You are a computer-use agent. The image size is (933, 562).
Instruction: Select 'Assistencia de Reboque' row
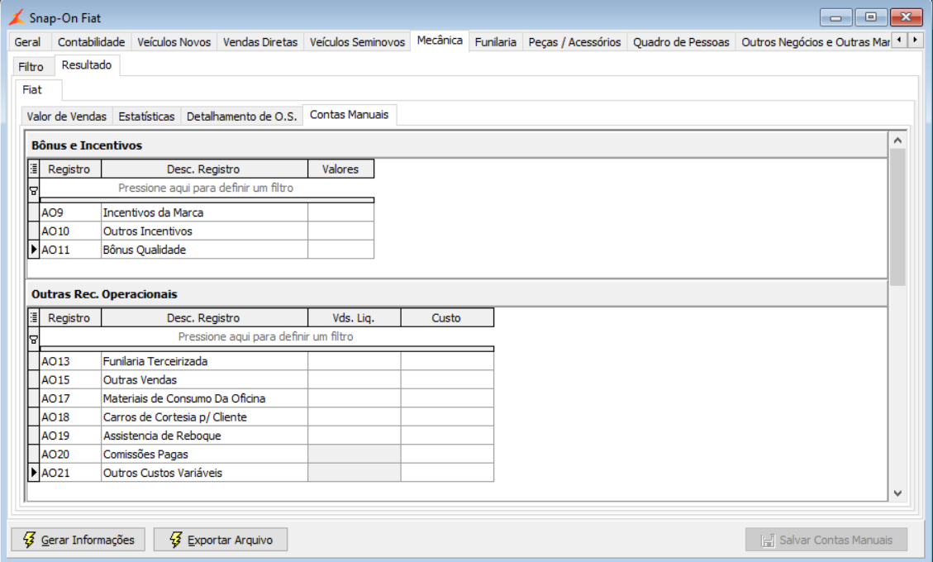260,436
